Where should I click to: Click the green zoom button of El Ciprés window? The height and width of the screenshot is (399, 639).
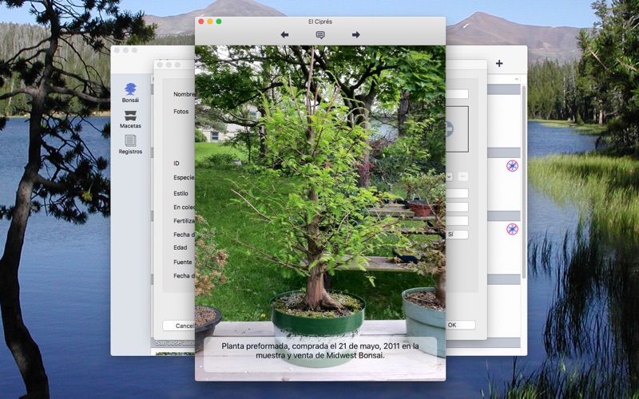coord(219,22)
